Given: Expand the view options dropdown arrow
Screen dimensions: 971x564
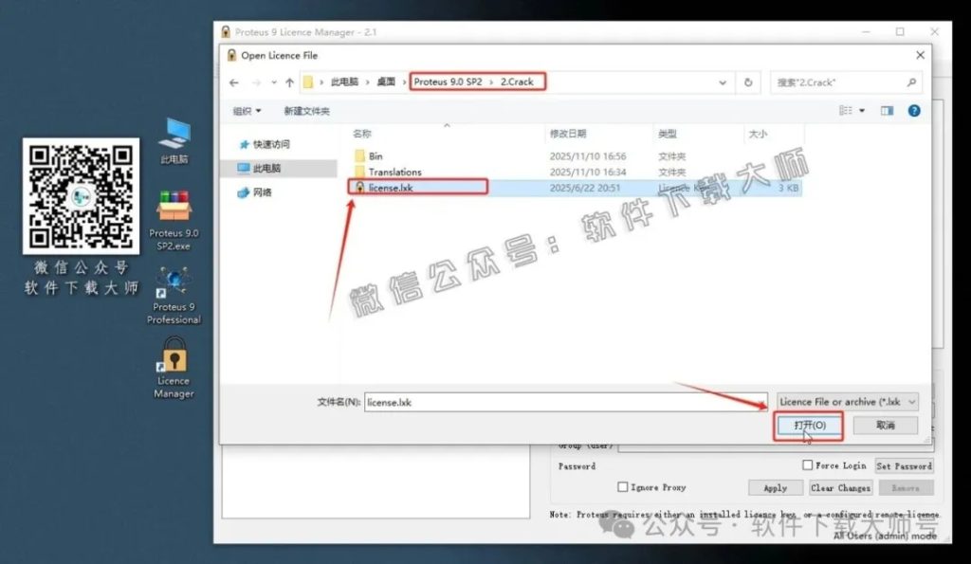Looking at the screenshot, I should point(861,111).
